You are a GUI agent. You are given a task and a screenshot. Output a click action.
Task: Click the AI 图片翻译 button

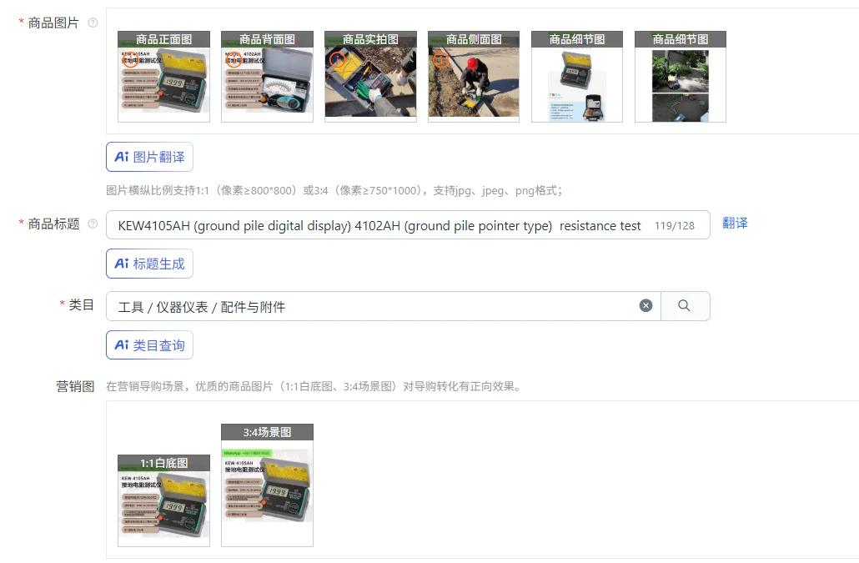(x=149, y=157)
